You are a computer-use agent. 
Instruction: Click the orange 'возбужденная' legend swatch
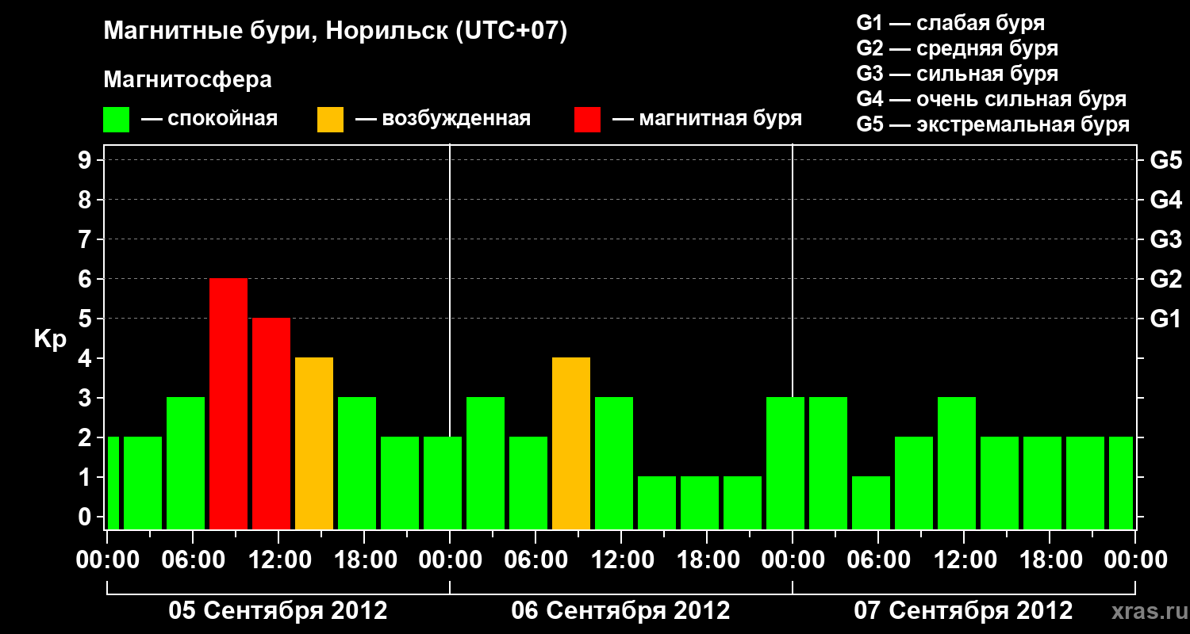[330, 119]
